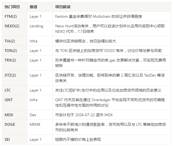Select the LTC project cell

pos(8,90)
